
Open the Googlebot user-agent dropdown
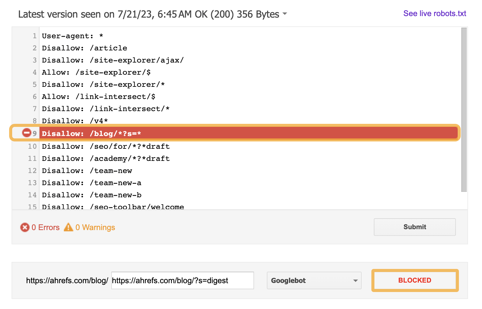(x=314, y=280)
